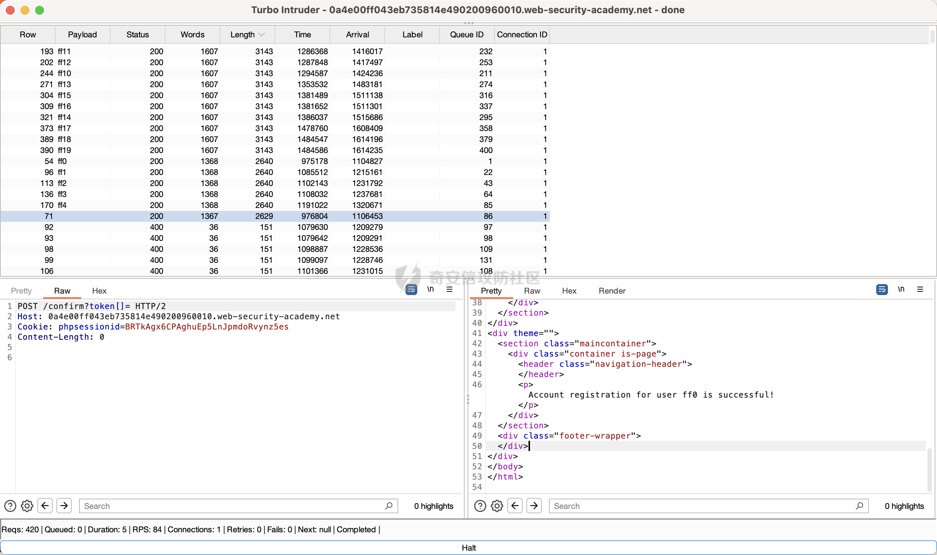The width and height of the screenshot is (937, 555).
Task: Switch response pane to Render tab
Action: 612,291
